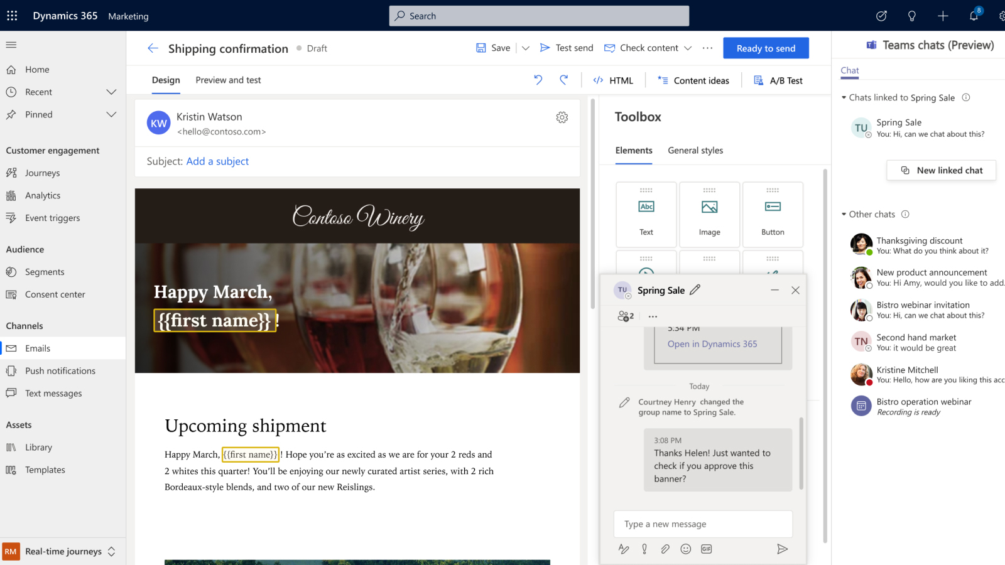
Task: Open the notifications bell icon
Action: coord(973,16)
